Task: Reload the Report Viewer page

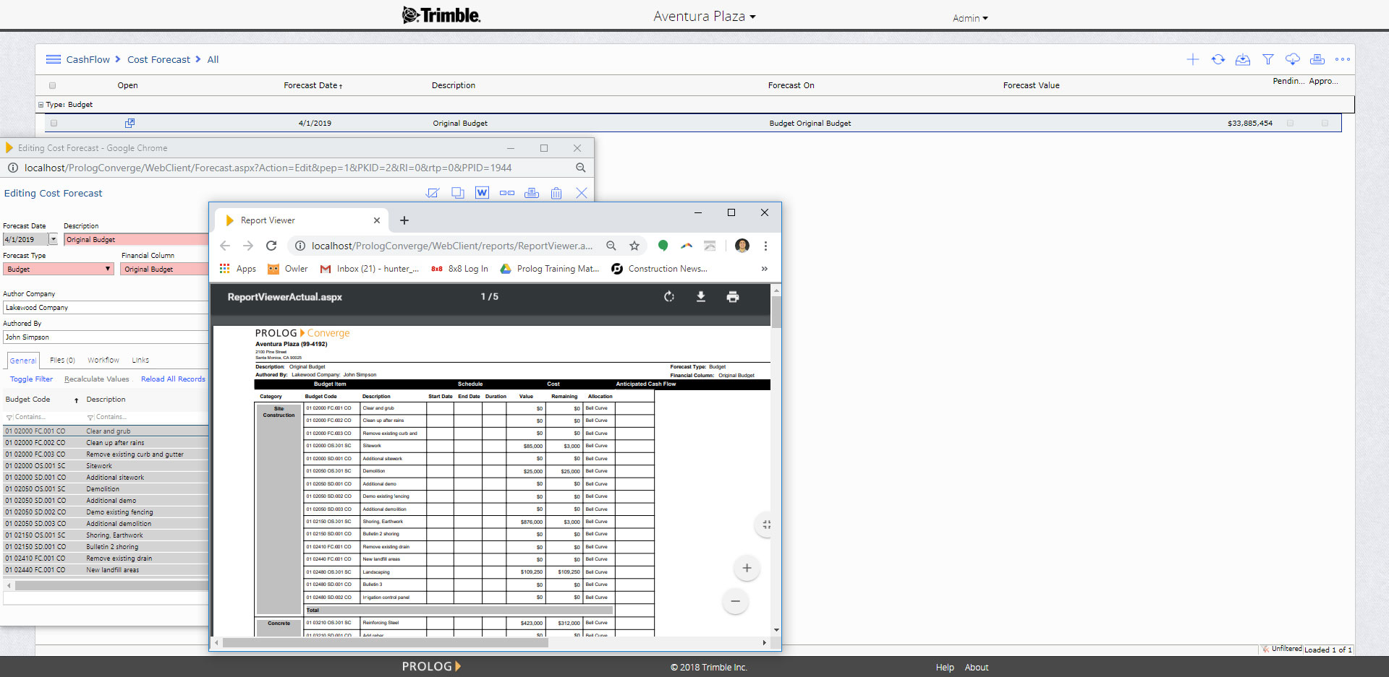Action: 271,246
